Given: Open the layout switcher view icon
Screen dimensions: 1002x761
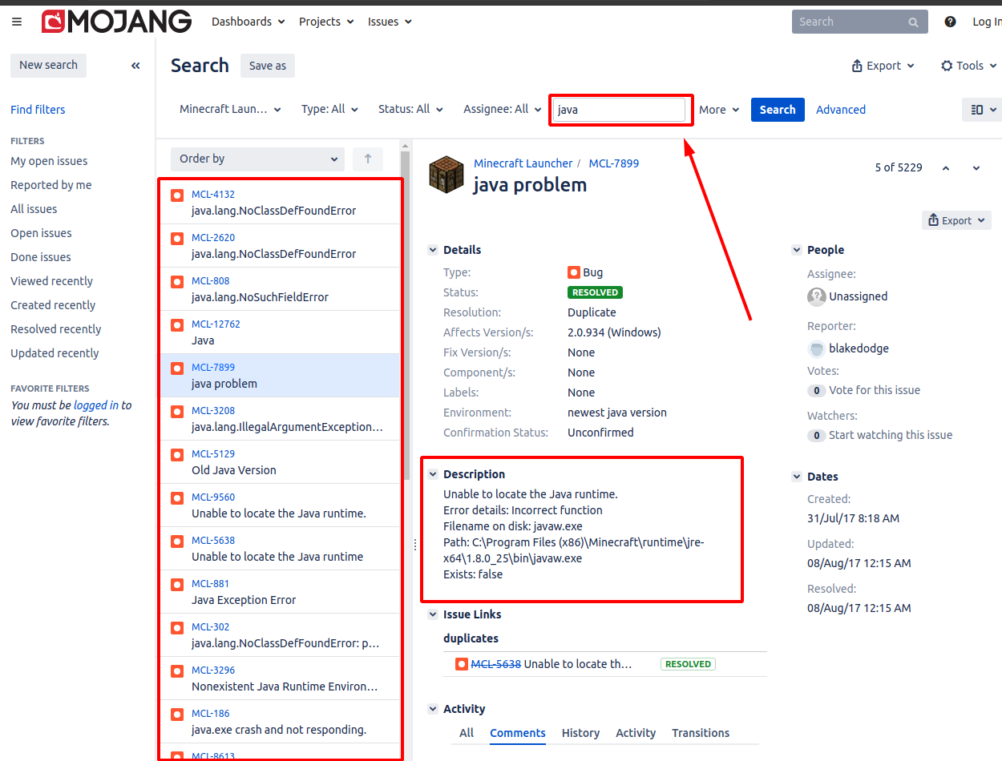Looking at the screenshot, I should (x=984, y=110).
